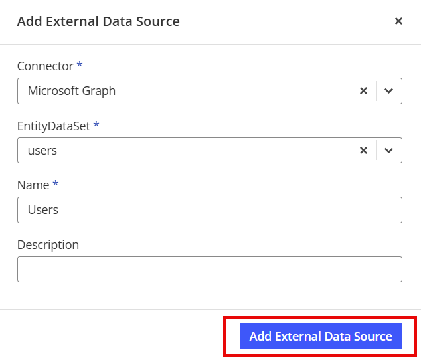This screenshot has height=362, width=421.
Task: Click the required asterisk beside EntityDataSet
Action: (96, 125)
